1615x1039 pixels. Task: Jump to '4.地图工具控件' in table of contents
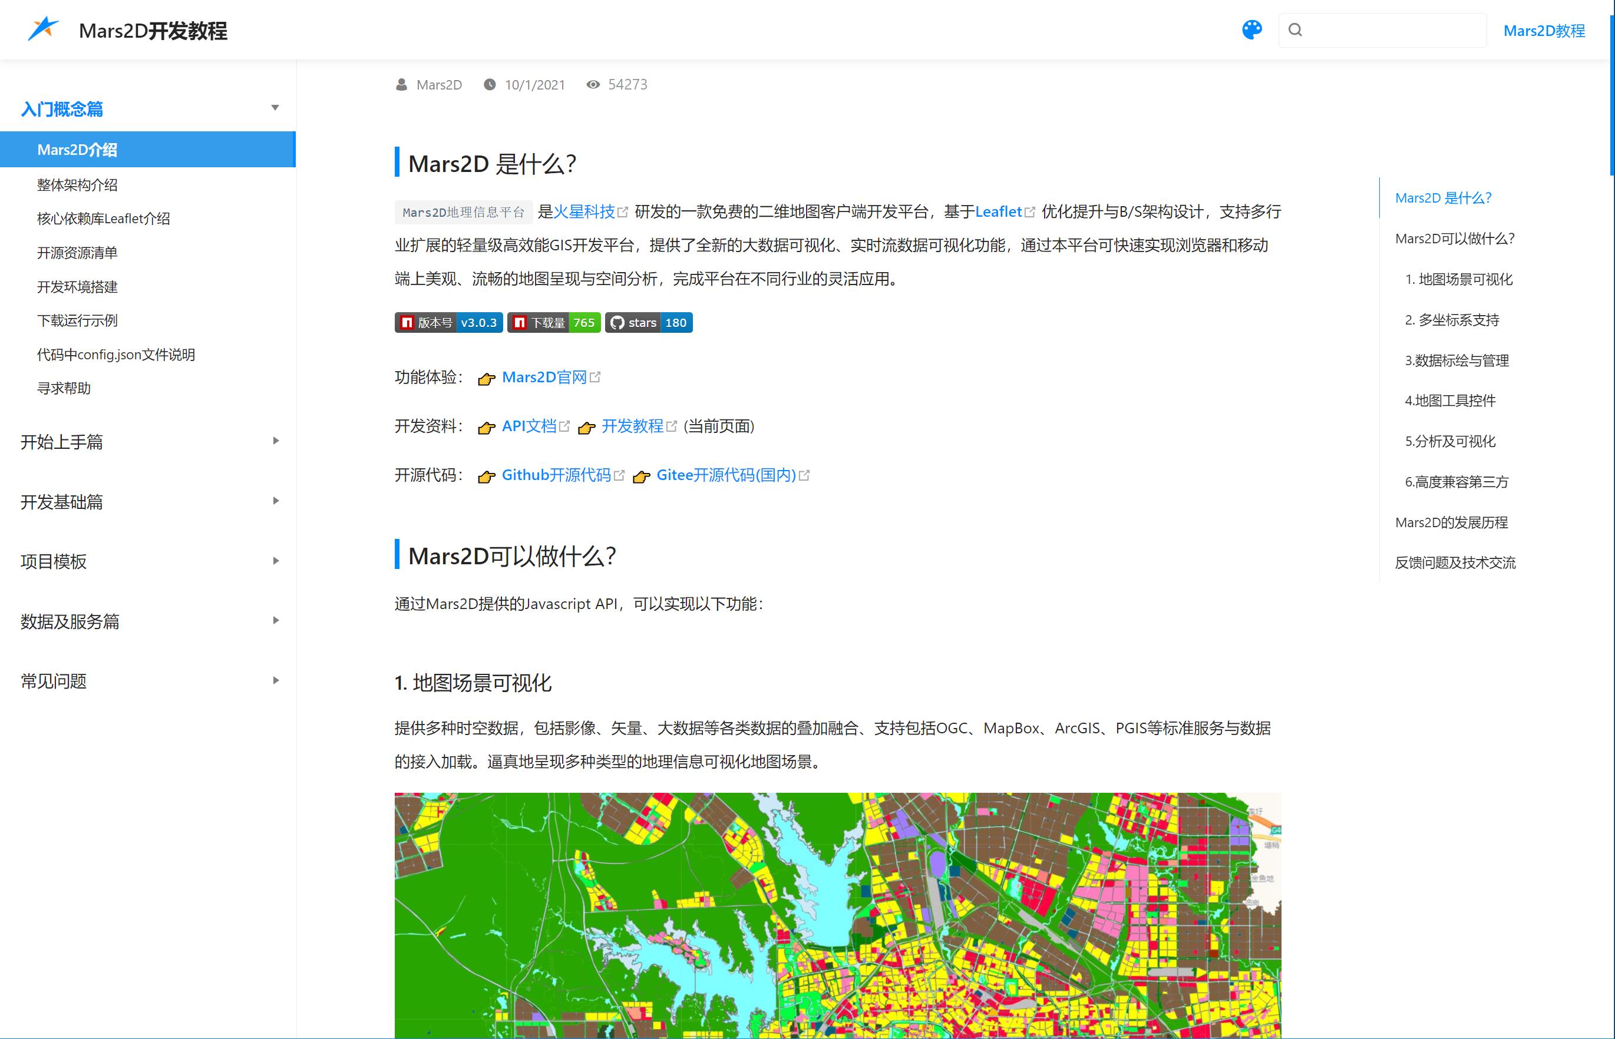click(1449, 401)
